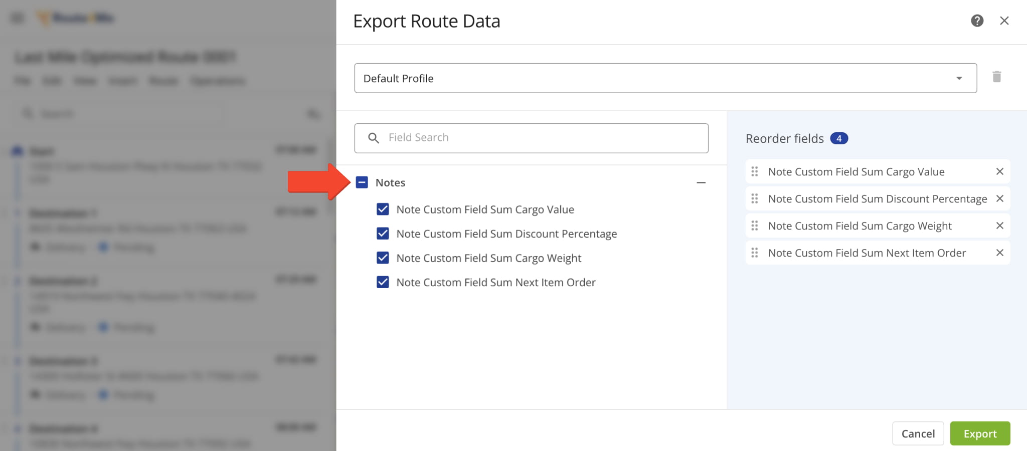Viewport: 1027px width, 451px height.
Task: Remove Discount Percentage from reorder list
Action: click(x=999, y=198)
